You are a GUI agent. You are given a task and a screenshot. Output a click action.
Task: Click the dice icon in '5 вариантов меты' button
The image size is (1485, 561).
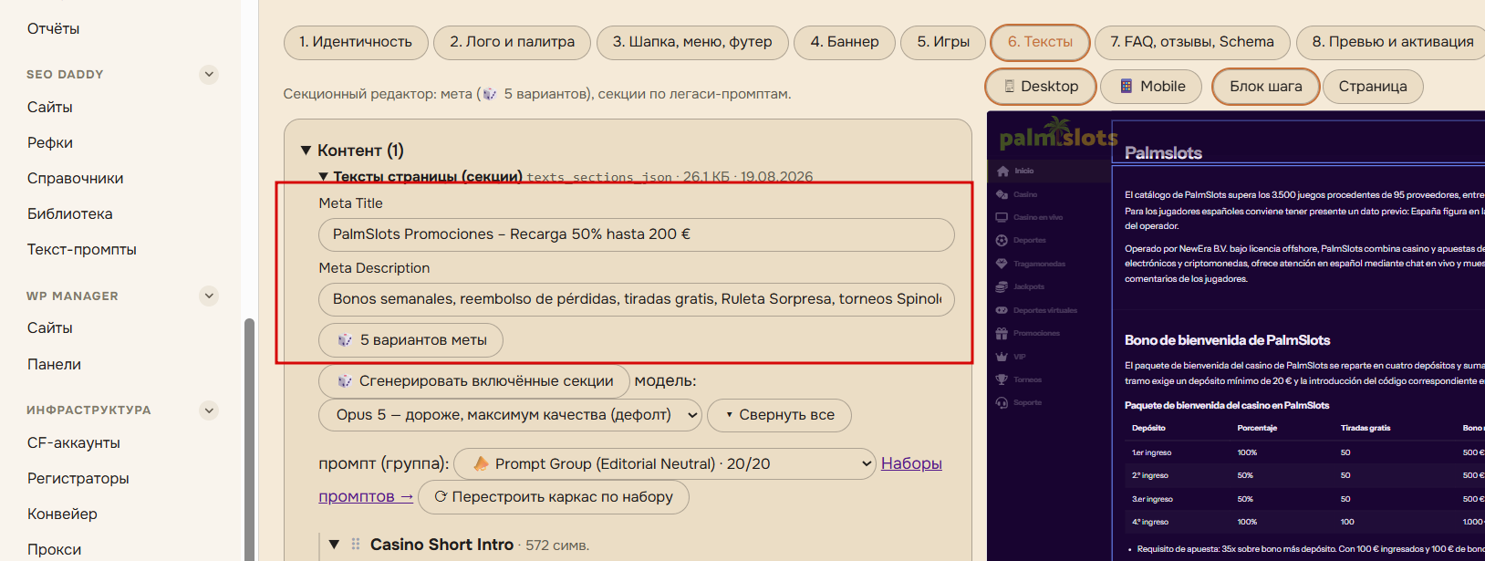[345, 339]
